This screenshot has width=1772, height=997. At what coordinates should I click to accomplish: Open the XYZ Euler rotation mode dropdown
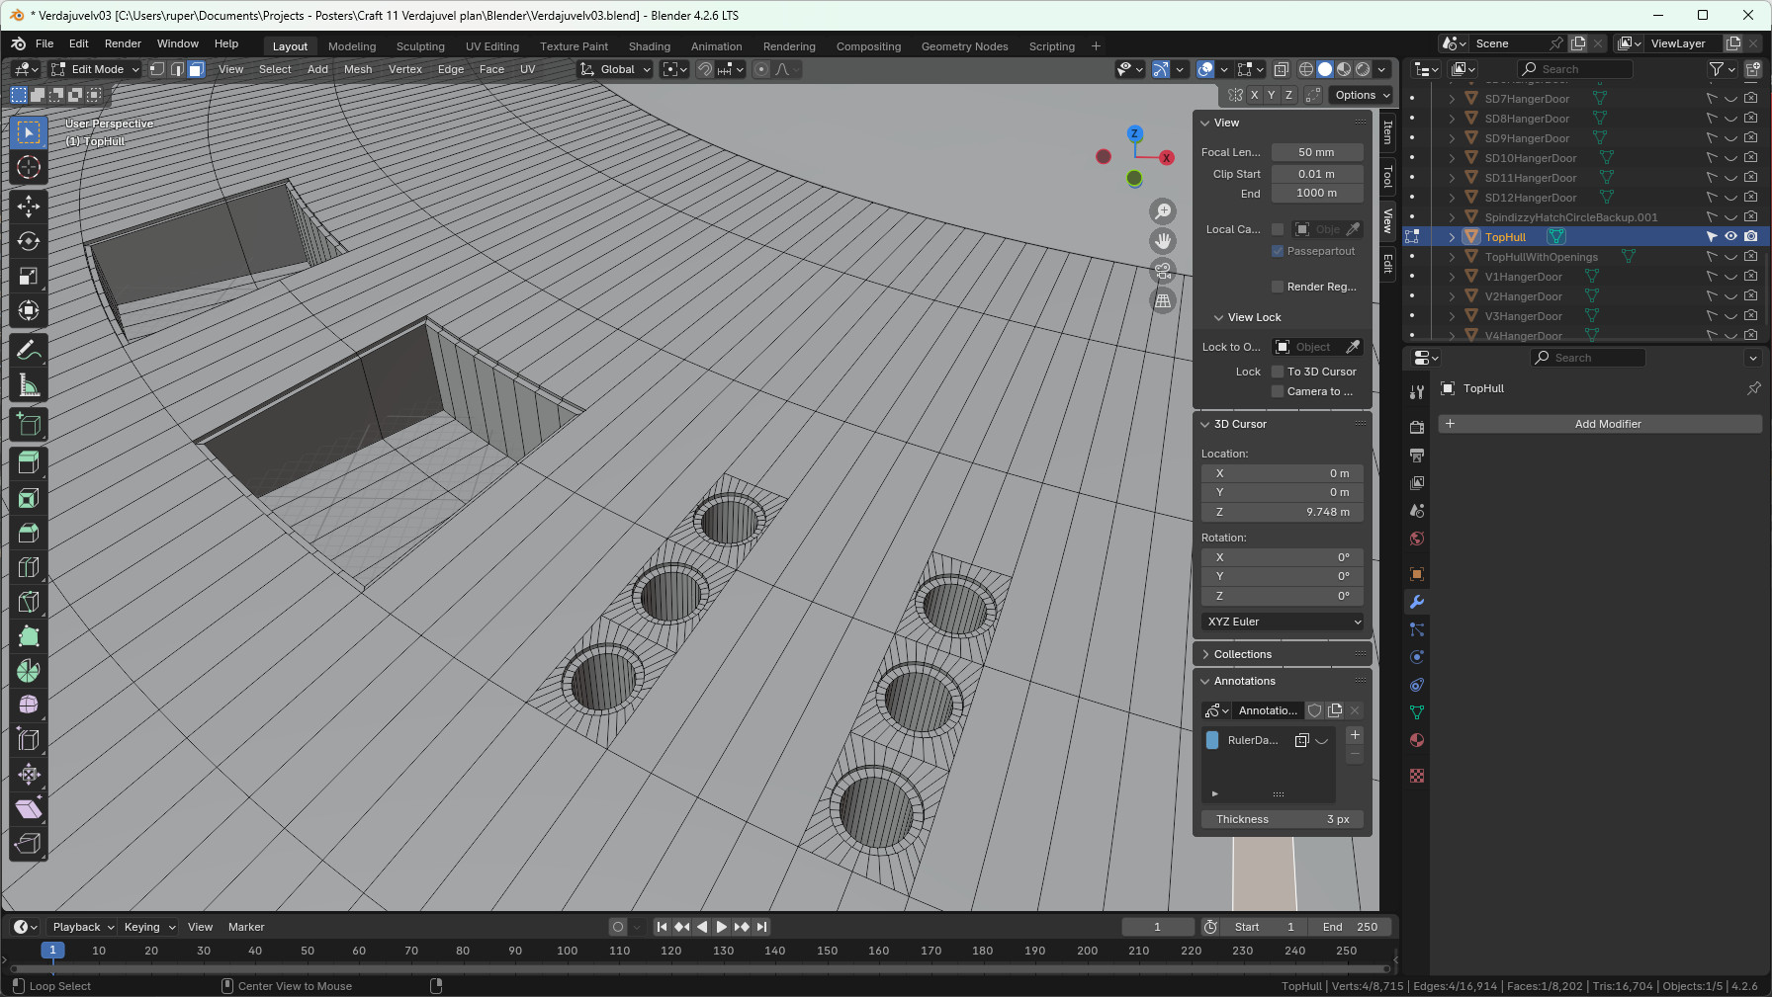point(1283,622)
